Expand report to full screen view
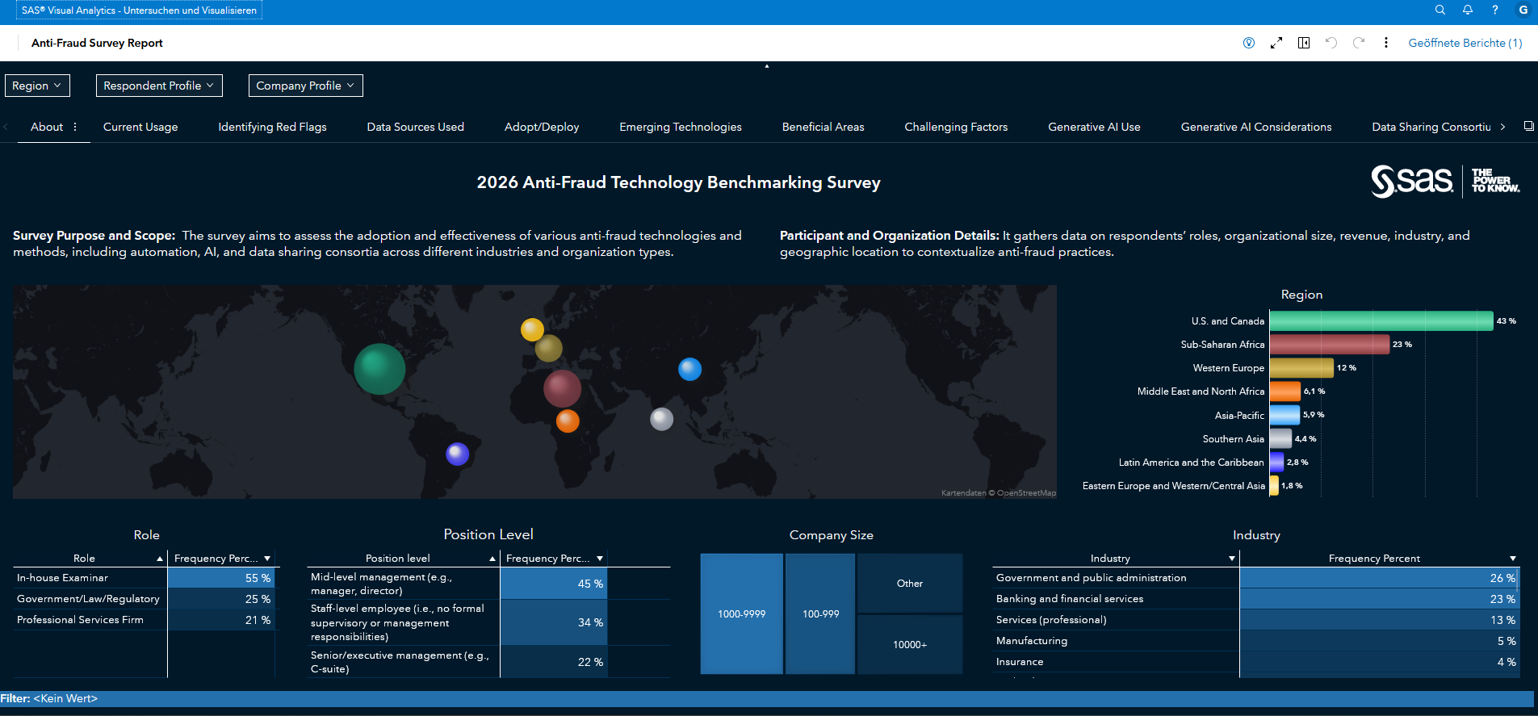 coord(1276,43)
